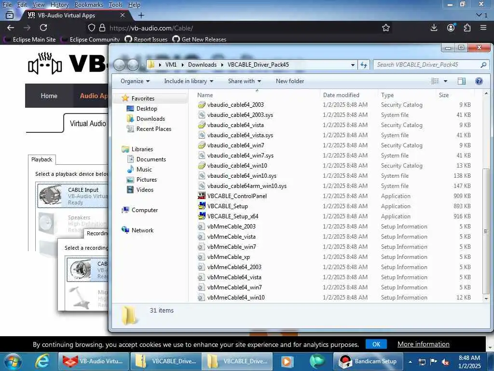
Task: Open Firefox application hamburger menu
Action: 483,28
